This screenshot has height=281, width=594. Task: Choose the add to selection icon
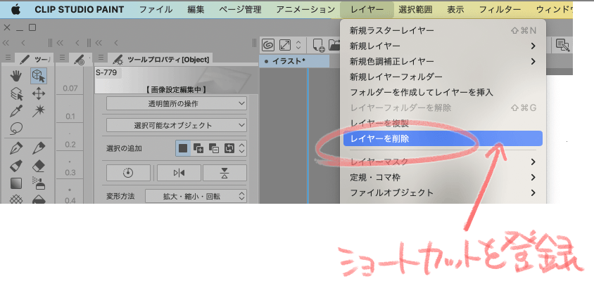198,149
